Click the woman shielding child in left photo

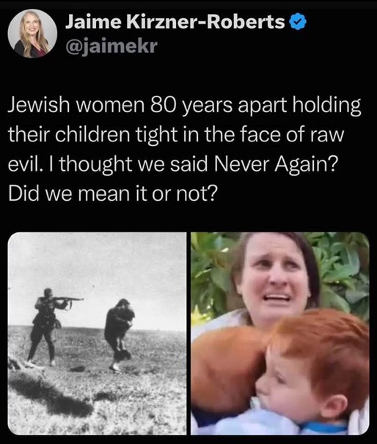tap(119, 334)
